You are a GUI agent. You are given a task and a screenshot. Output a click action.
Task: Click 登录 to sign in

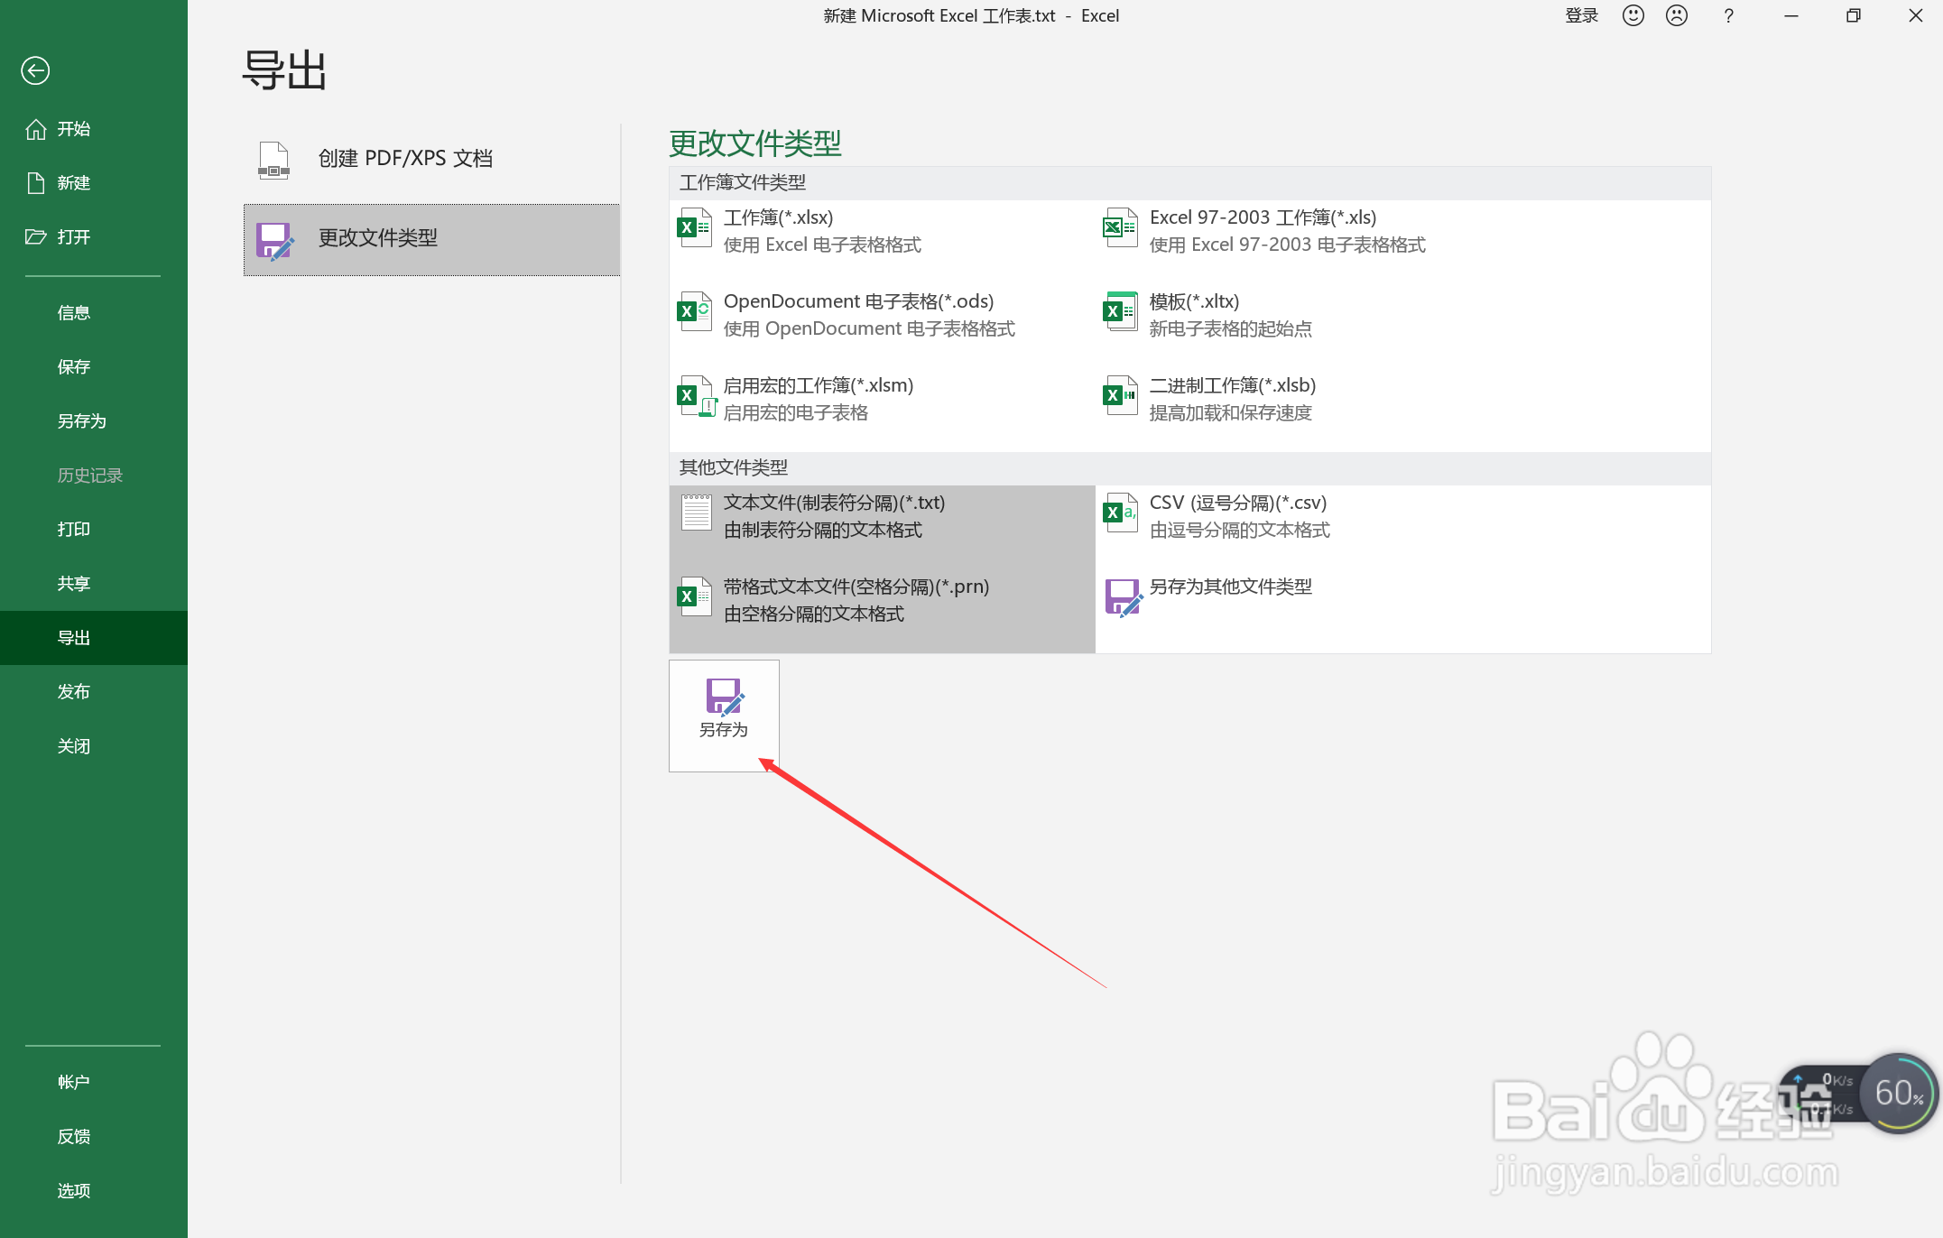1581,15
